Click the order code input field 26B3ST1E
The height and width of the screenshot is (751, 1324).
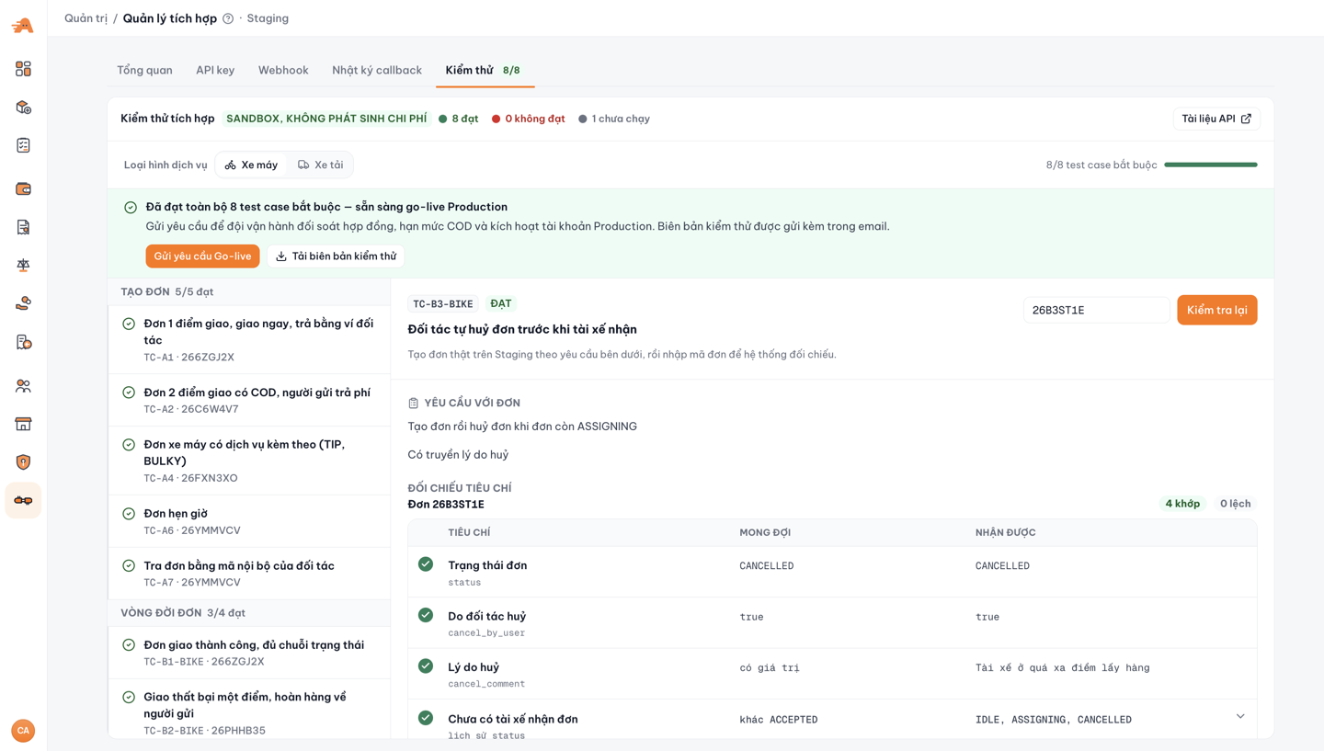[x=1096, y=310]
